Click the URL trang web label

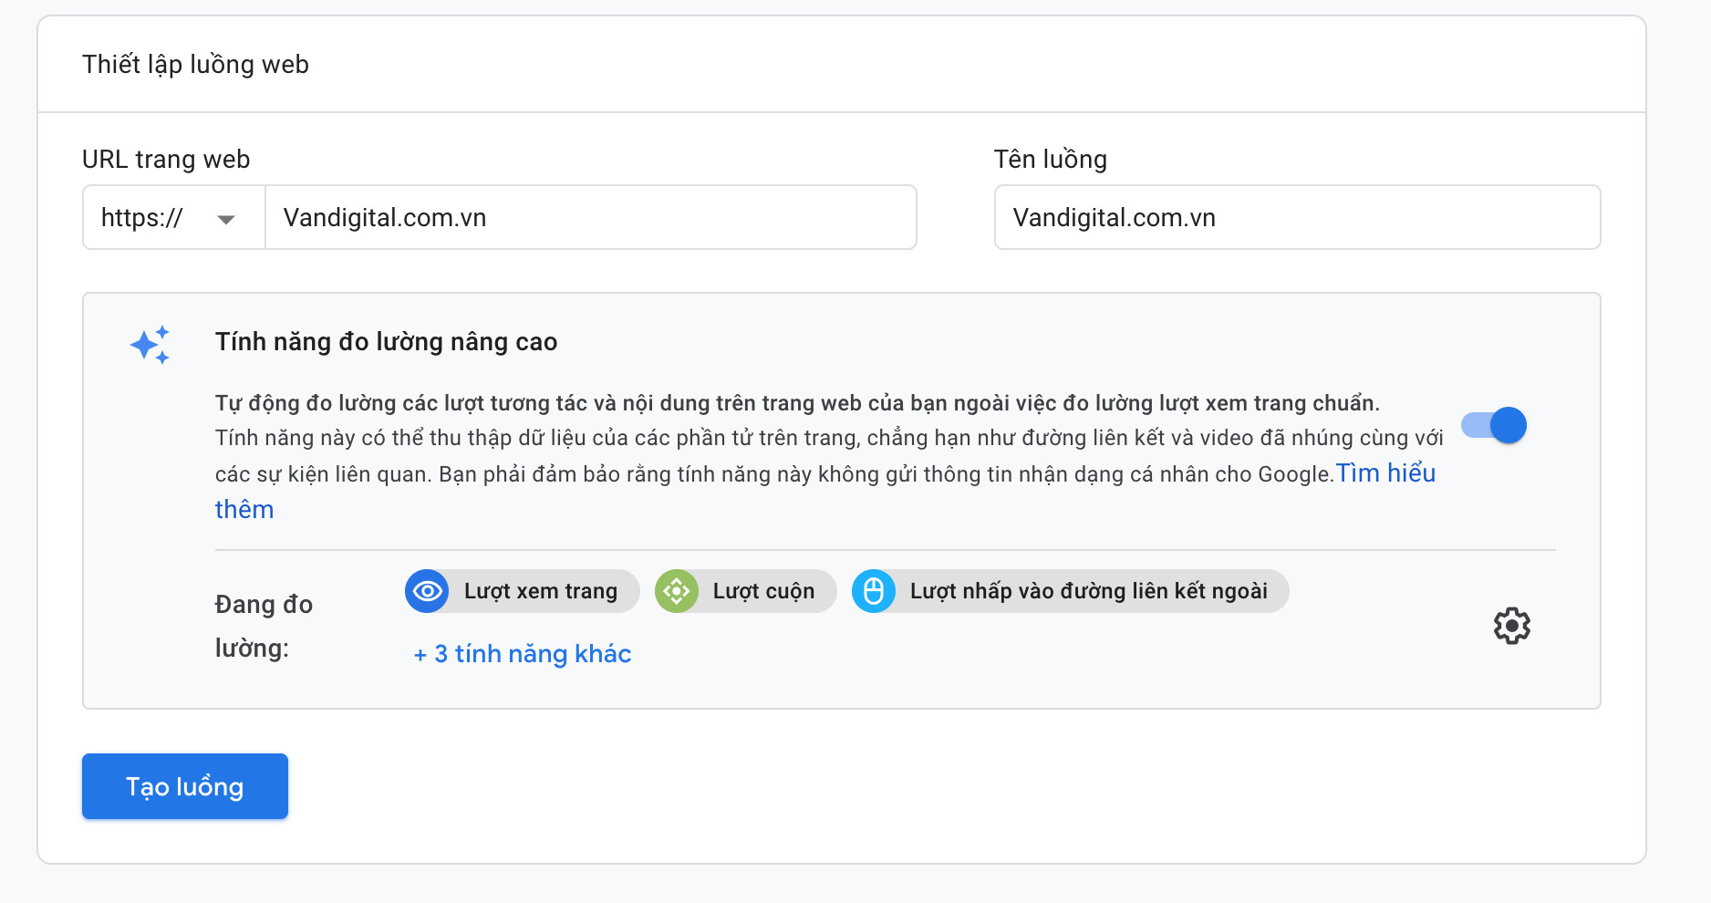(x=166, y=159)
